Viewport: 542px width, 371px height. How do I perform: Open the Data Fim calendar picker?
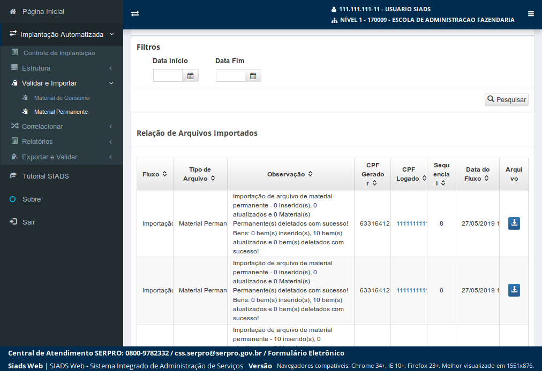coord(253,75)
